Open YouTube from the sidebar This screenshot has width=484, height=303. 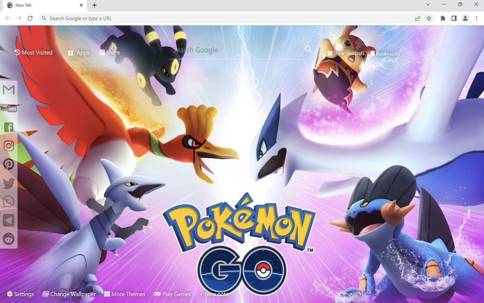point(9,109)
